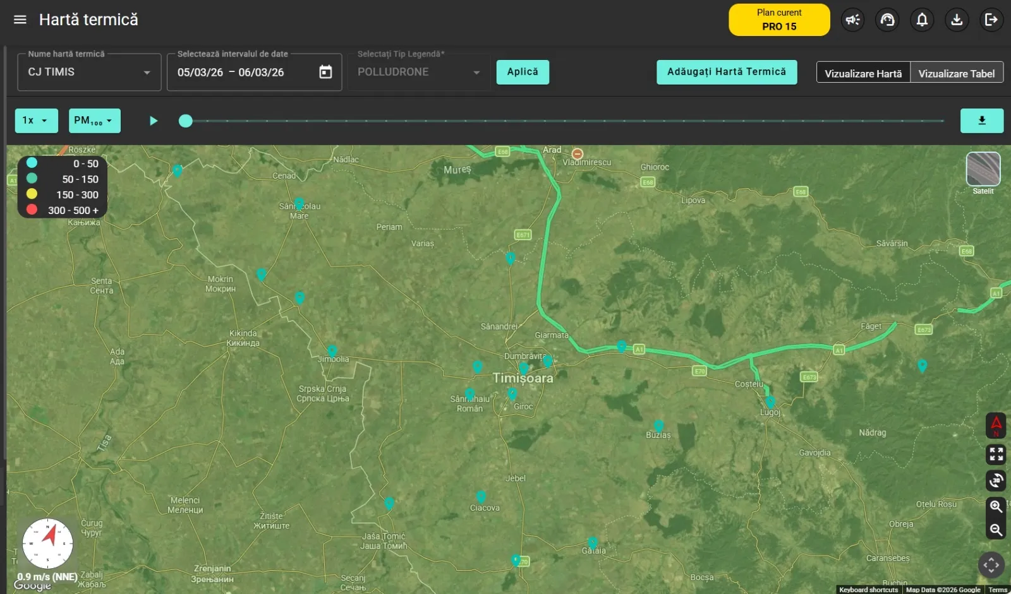Click the orange marker near Vladimirescu

[577, 154]
